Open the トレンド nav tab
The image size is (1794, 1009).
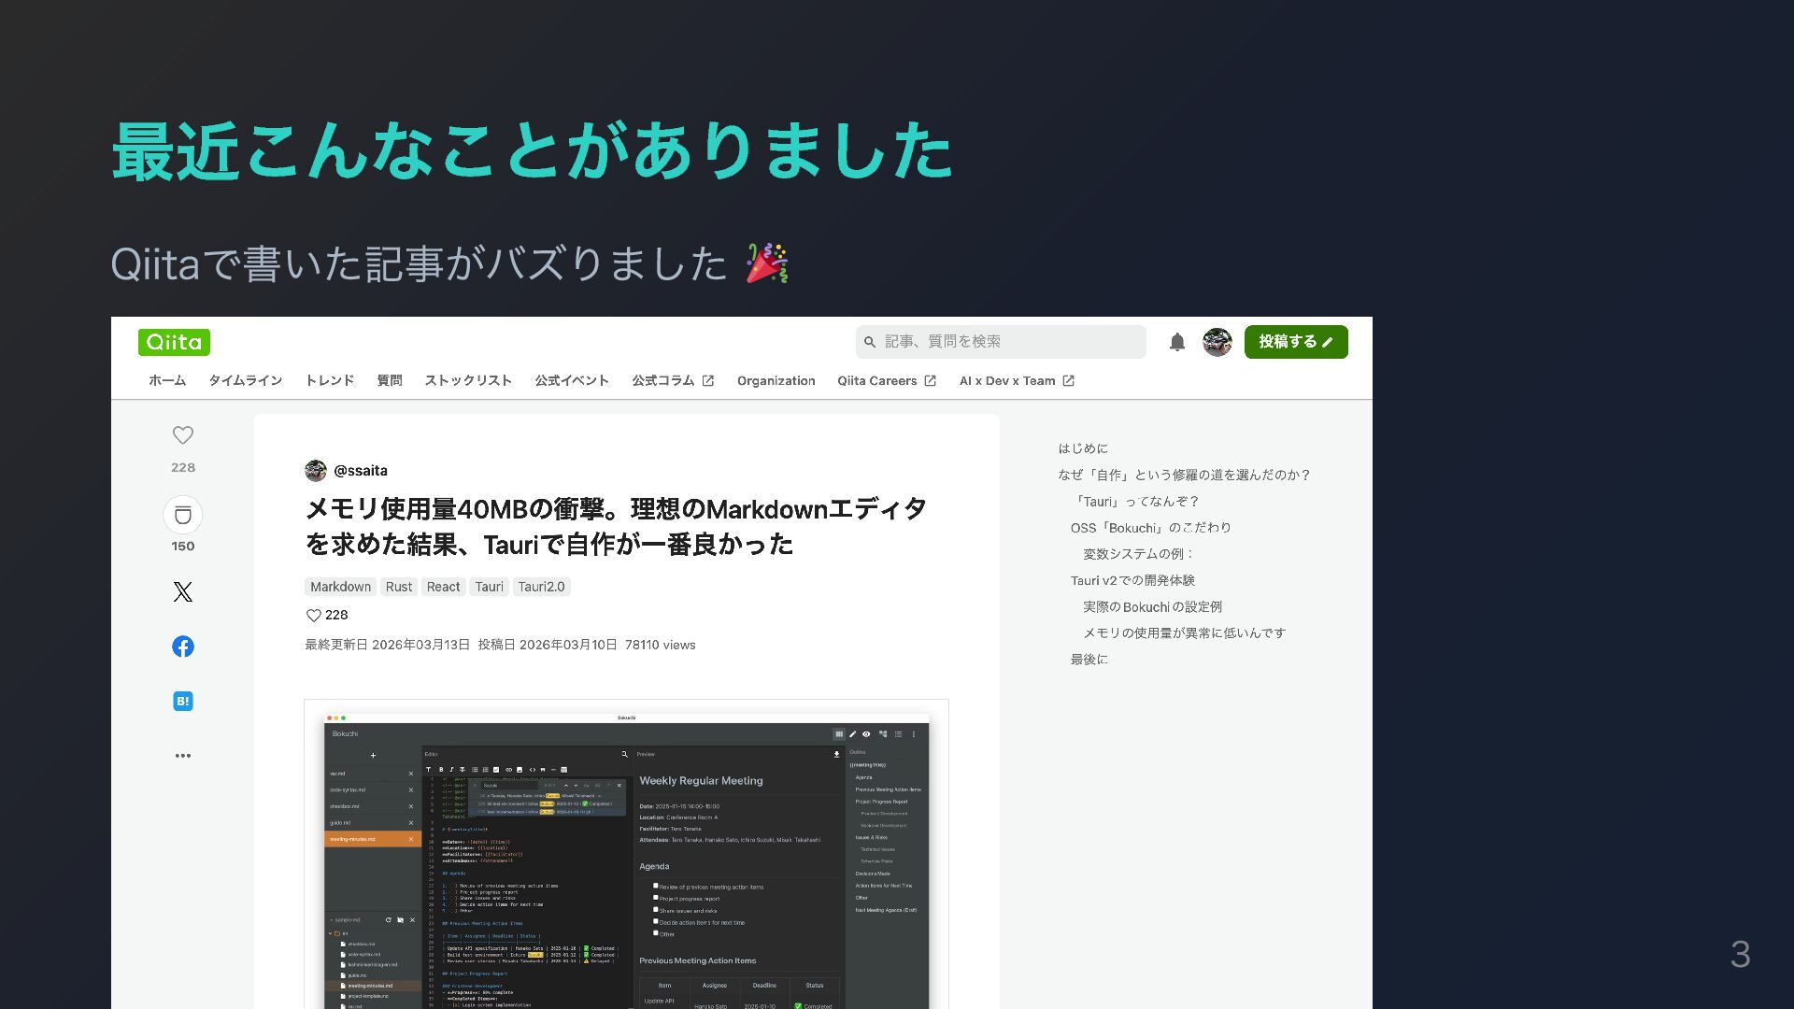coord(329,380)
